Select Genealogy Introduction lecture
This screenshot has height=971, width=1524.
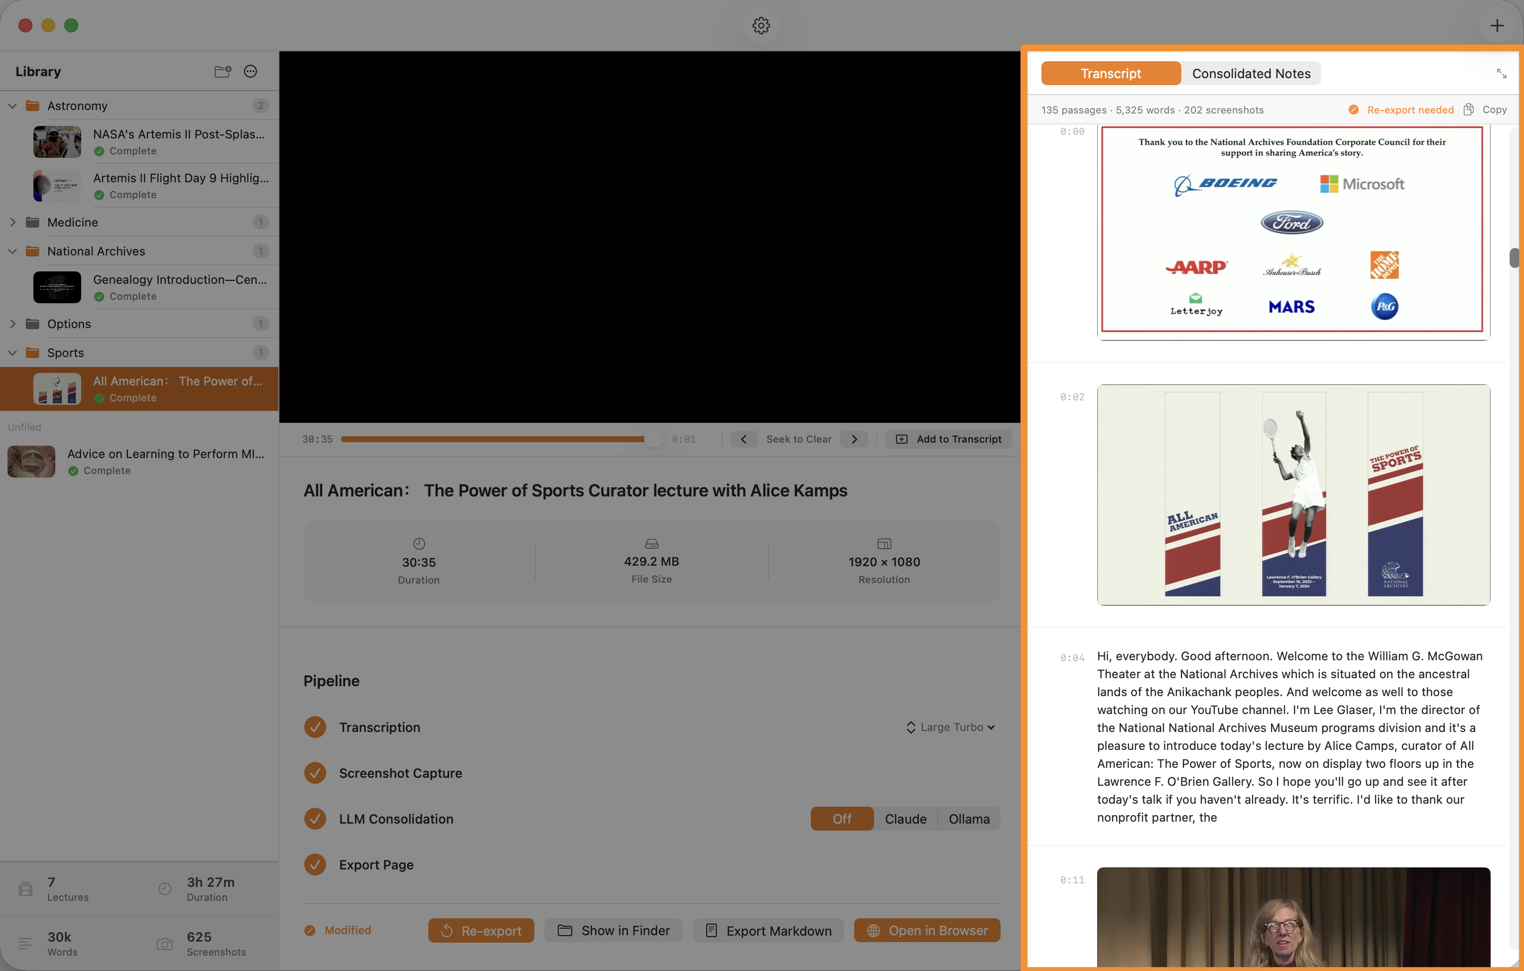[139, 287]
